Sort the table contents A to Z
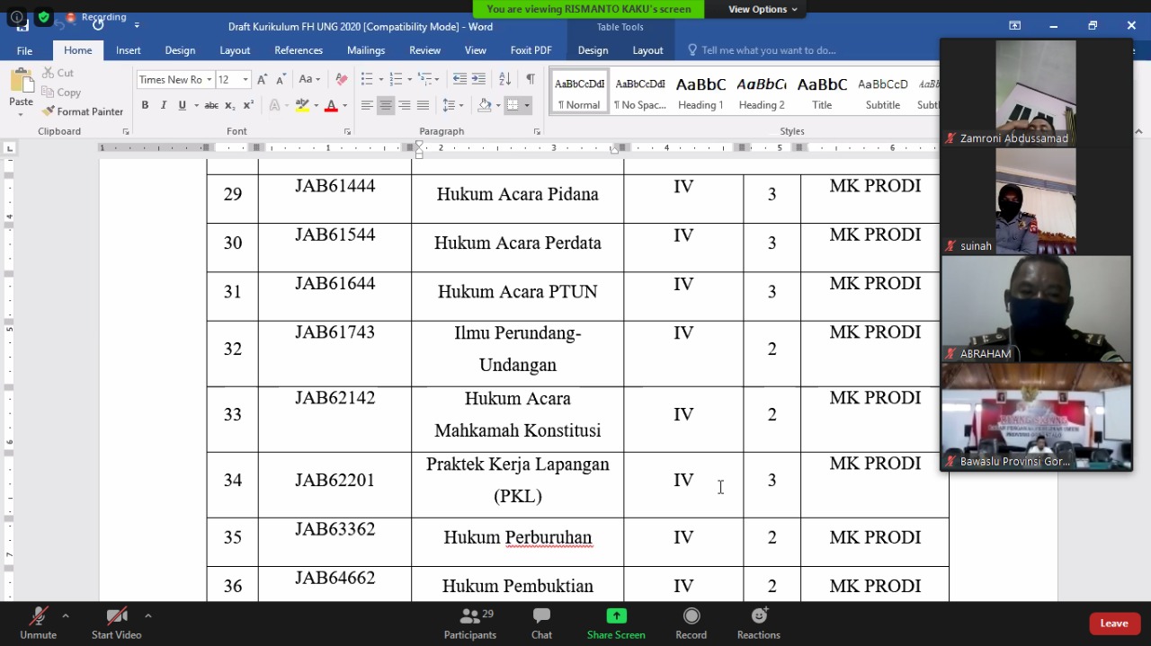This screenshot has height=646, width=1151. [x=504, y=79]
